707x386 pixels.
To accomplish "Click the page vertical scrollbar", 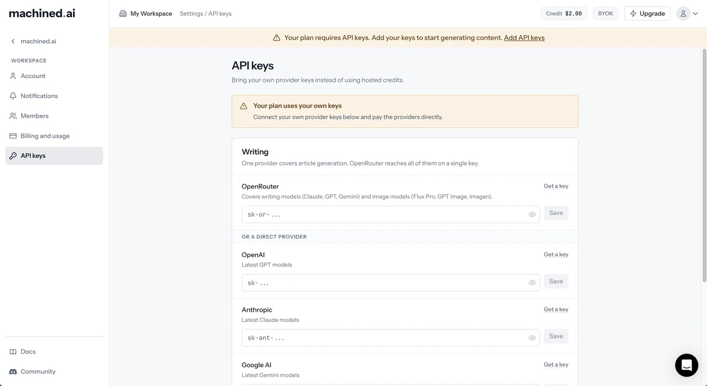I will 704,165.
